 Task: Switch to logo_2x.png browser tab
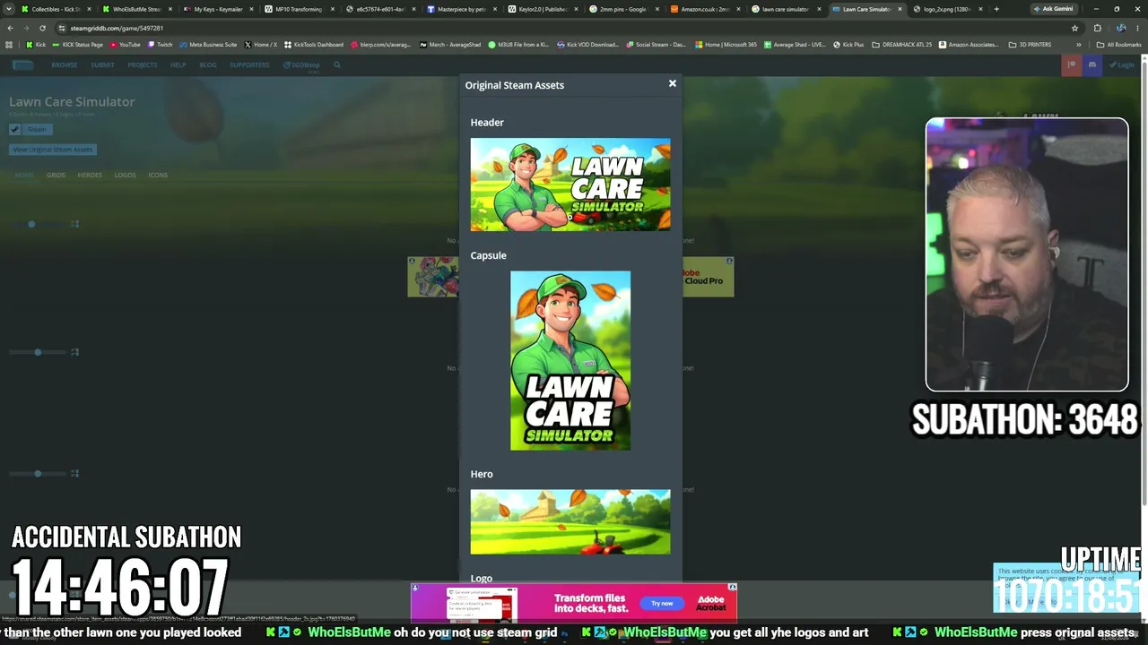[947, 9]
